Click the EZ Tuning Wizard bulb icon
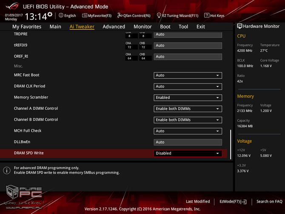285x214 pixels. (159, 15)
